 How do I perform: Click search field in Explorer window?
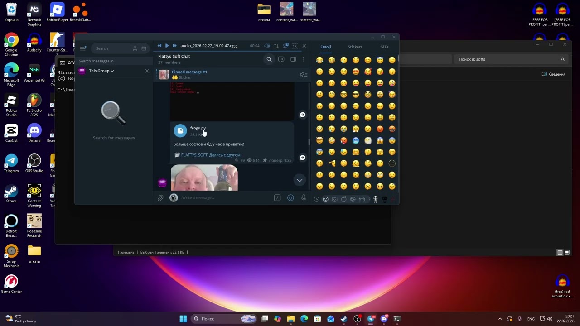(511, 59)
